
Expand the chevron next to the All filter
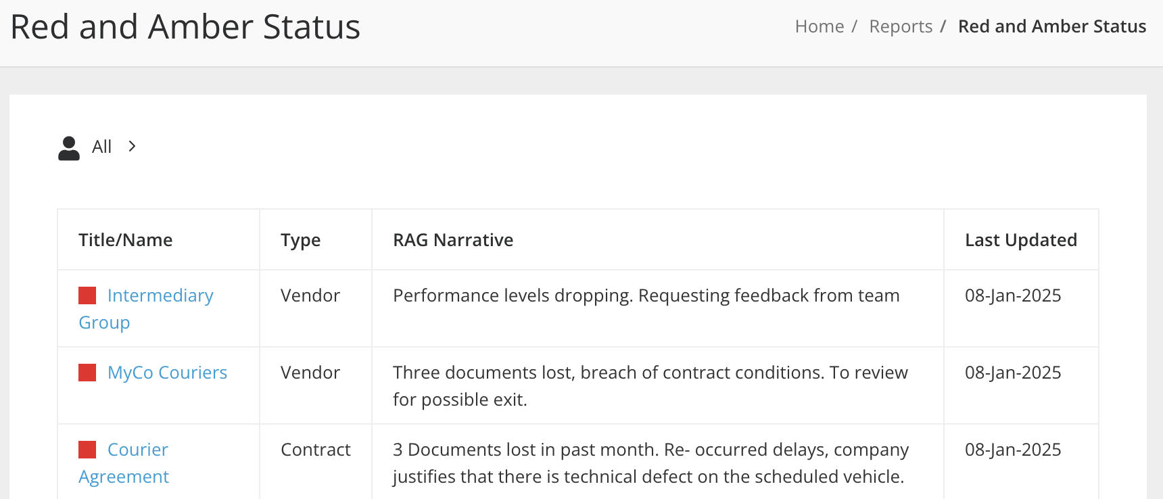click(x=132, y=146)
